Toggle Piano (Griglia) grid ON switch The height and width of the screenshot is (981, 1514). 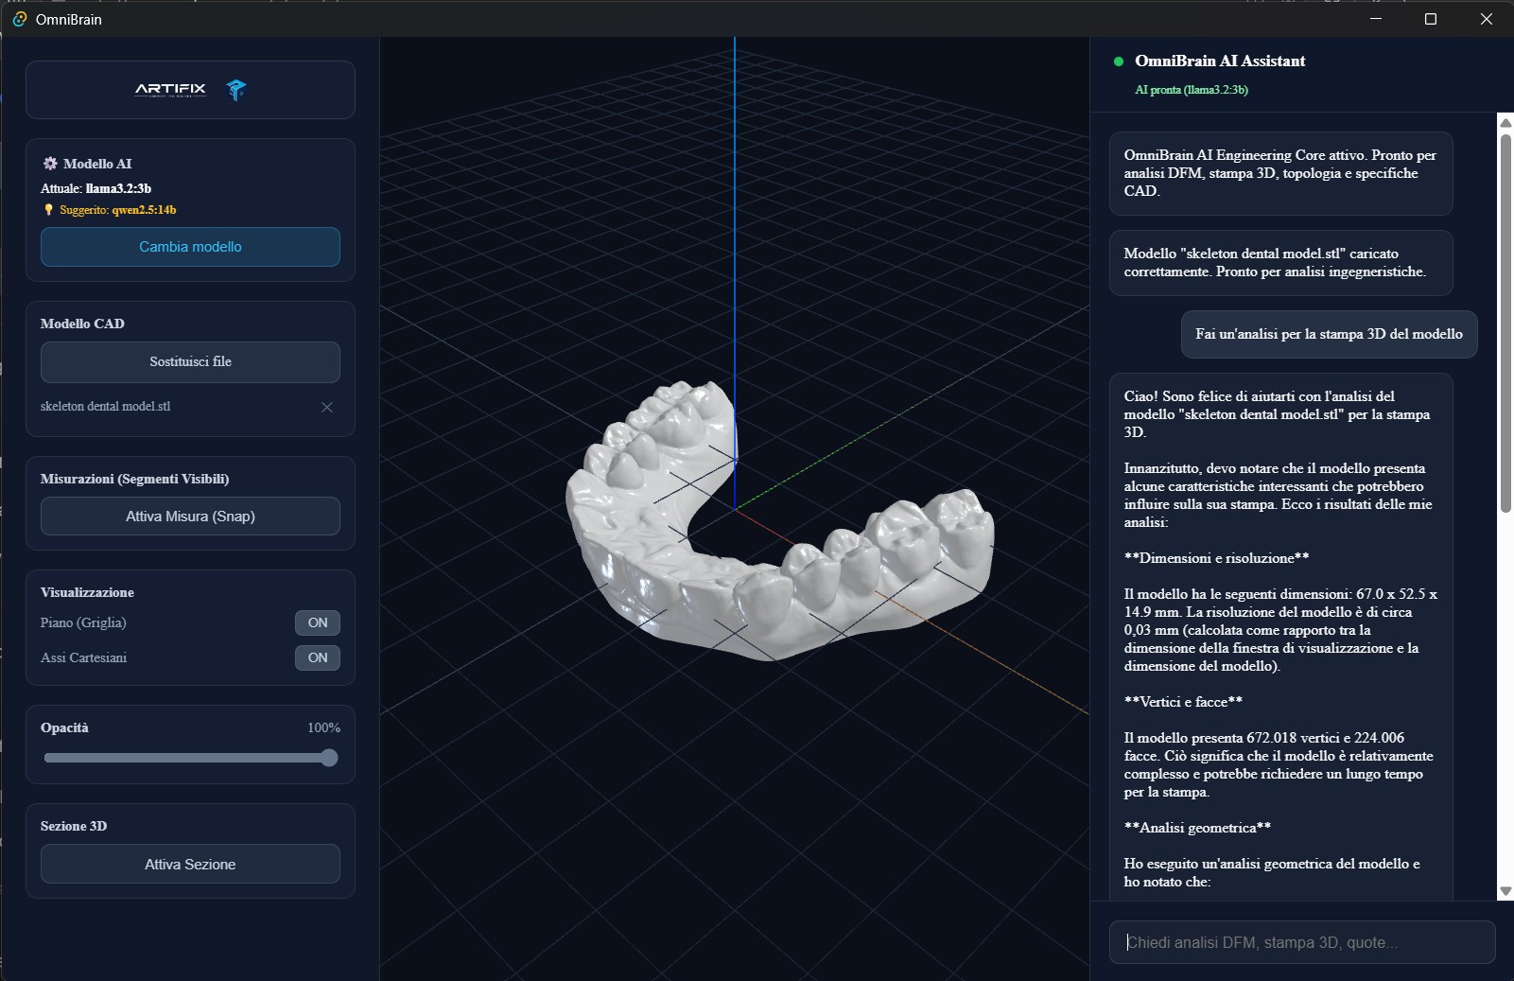[318, 622]
